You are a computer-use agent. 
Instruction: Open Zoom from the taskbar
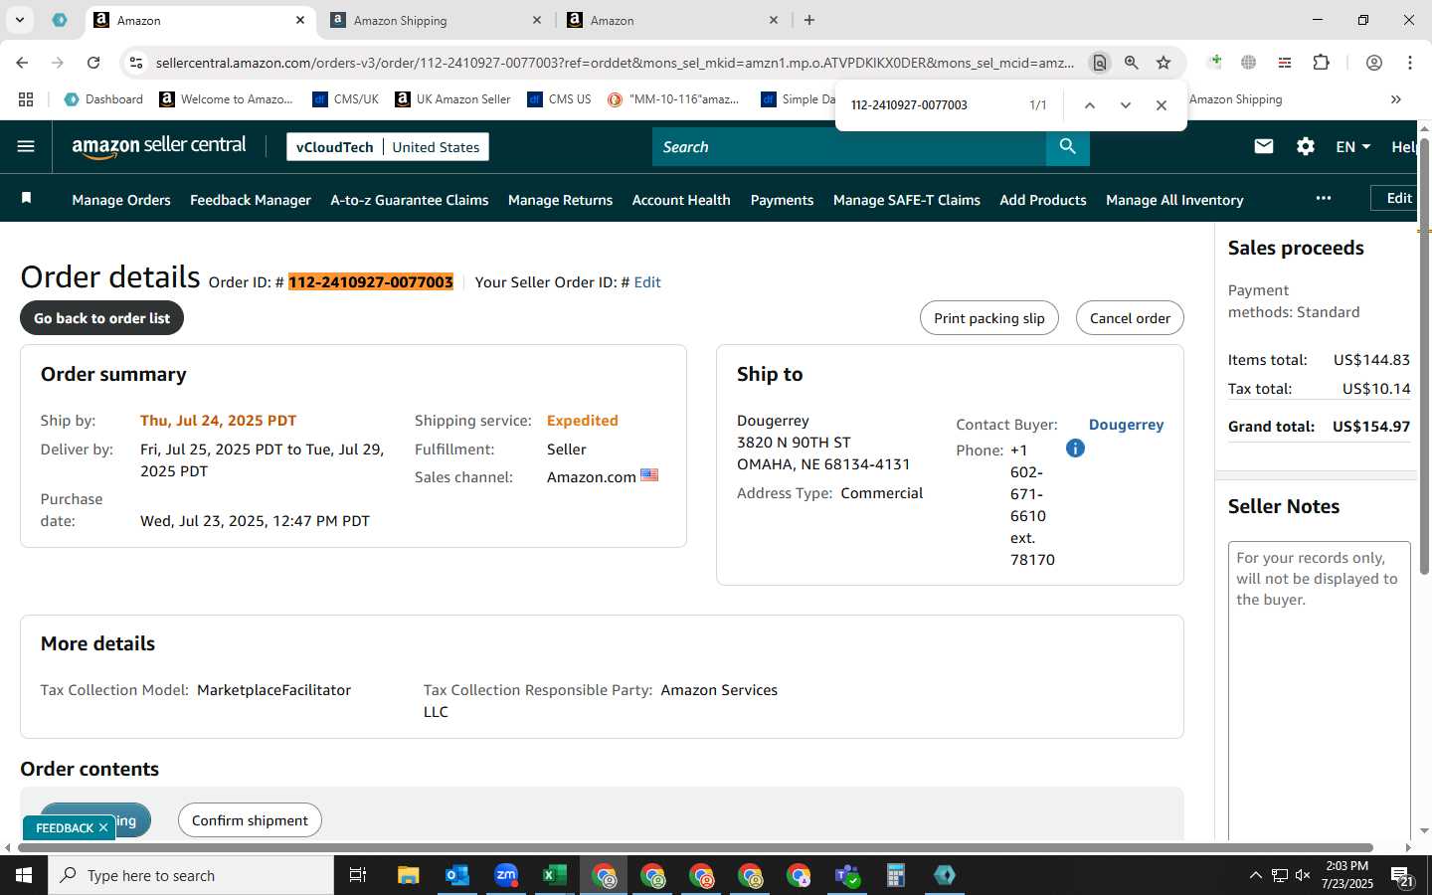tap(505, 875)
